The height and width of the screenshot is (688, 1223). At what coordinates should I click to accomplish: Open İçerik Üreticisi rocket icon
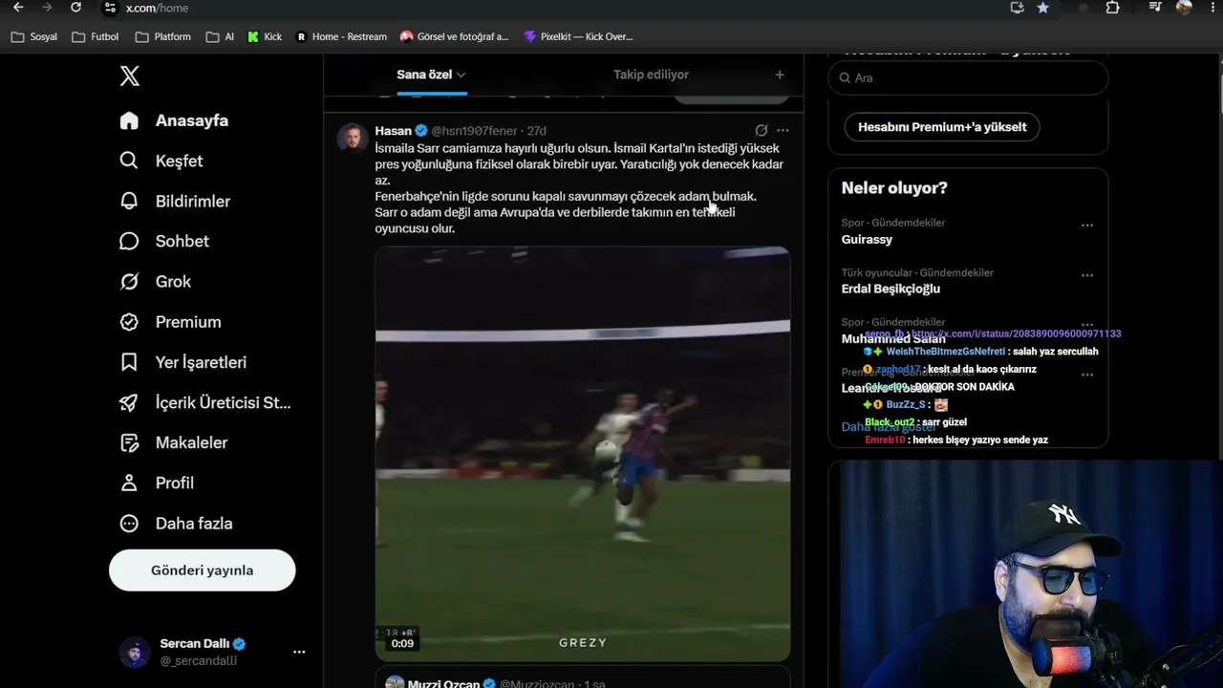click(x=129, y=402)
